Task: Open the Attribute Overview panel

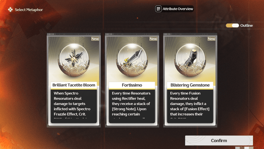Action: [174, 9]
